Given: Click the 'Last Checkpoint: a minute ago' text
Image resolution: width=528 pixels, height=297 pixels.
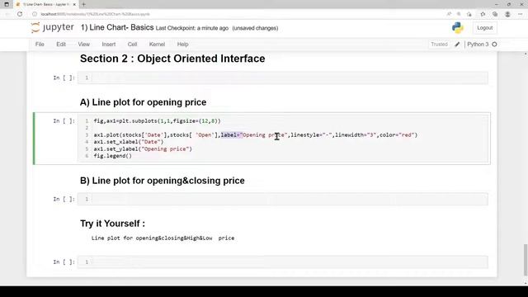Looking at the screenshot, I should click(192, 28).
